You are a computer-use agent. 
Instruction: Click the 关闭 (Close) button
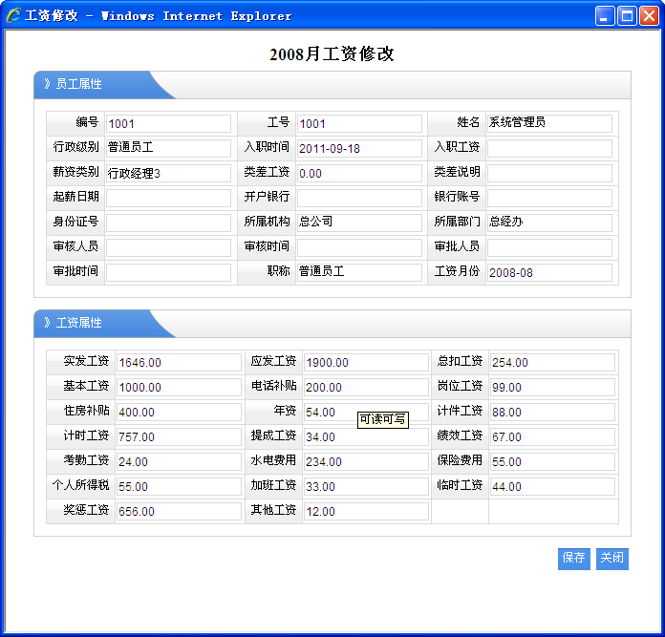[611, 559]
